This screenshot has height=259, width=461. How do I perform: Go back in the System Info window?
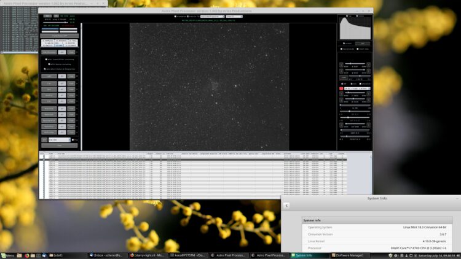pyautogui.click(x=286, y=206)
